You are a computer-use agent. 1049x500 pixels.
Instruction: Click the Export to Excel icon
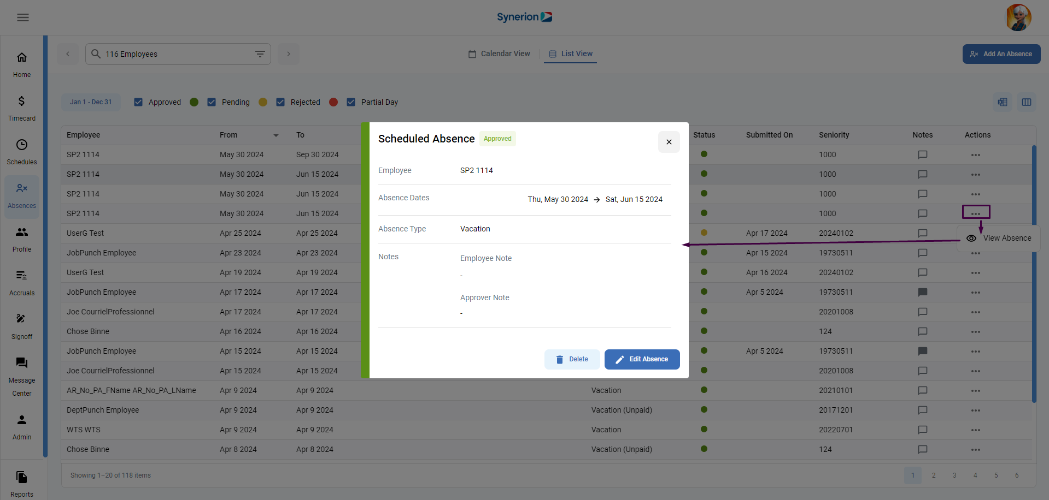(x=1003, y=102)
